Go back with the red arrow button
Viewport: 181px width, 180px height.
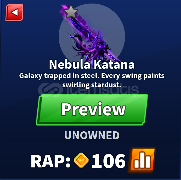[14, 13]
